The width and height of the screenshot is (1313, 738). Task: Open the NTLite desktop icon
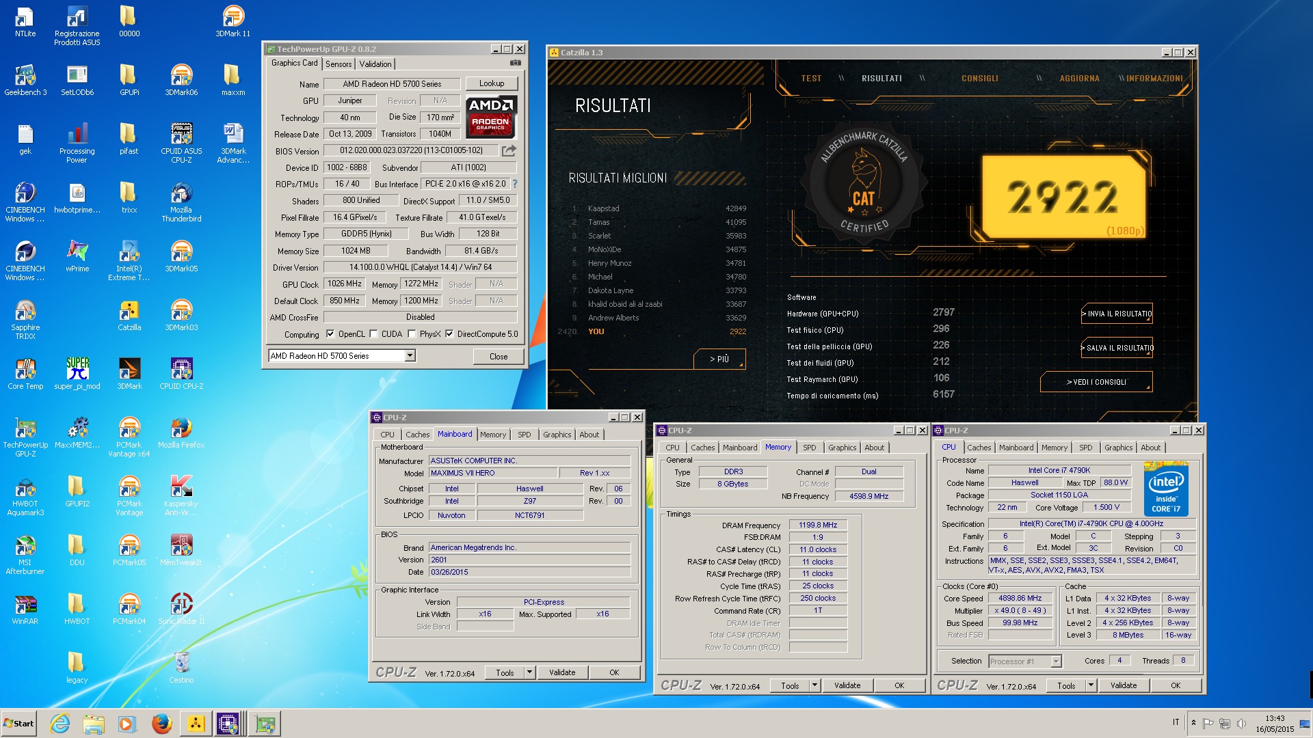[x=25, y=21]
